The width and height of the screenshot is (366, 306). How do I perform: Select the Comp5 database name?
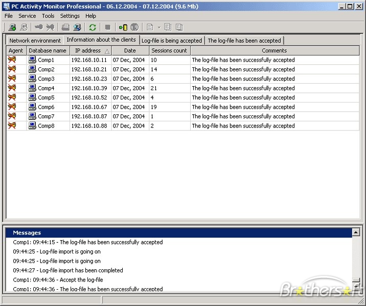point(46,97)
